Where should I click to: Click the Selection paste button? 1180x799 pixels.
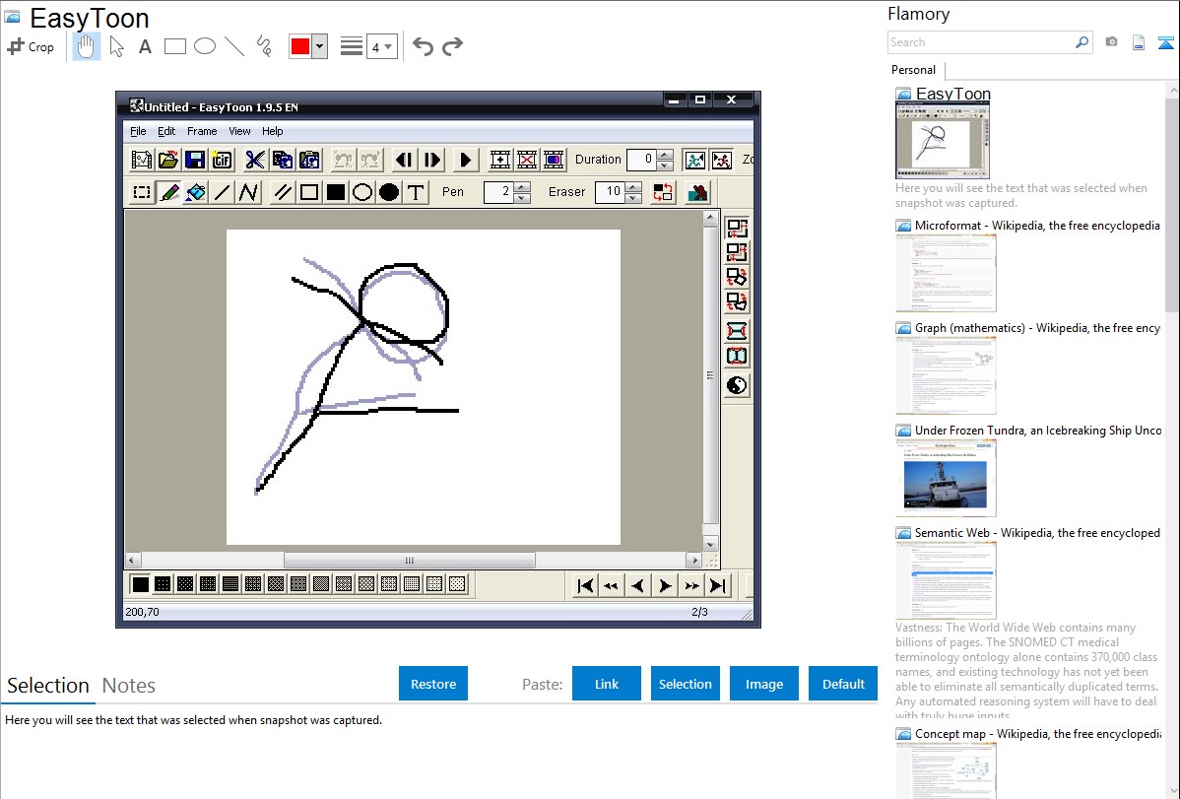click(686, 684)
